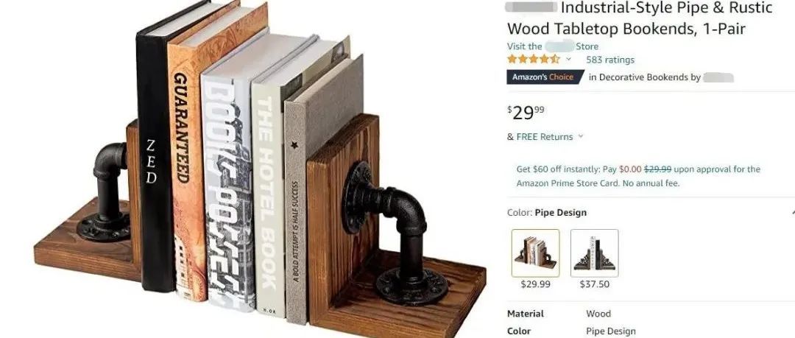Open the rating breakdown chevron beside the stars
The image size is (795, 338).
pos(568,60)
